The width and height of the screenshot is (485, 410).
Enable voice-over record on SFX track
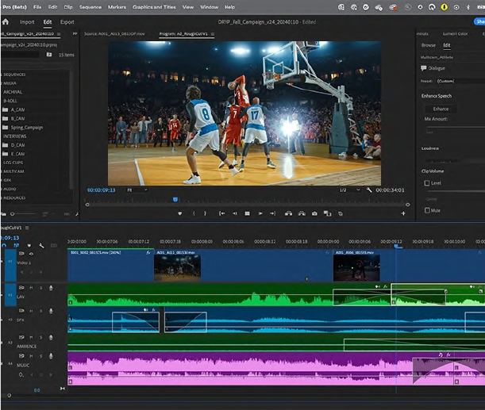pyautogui.click(x=51, y=311)
